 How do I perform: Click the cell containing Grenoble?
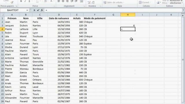coord(40,62)
